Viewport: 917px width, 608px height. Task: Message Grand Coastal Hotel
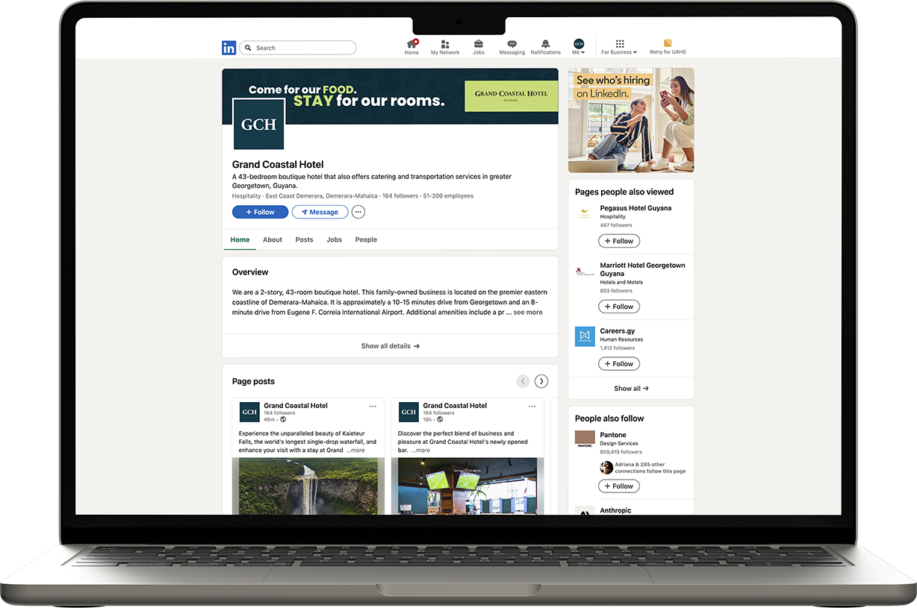point(320,212)
